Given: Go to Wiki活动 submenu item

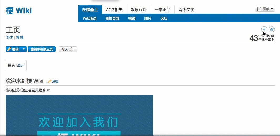Looking at the screenshot, I should 89,18.
